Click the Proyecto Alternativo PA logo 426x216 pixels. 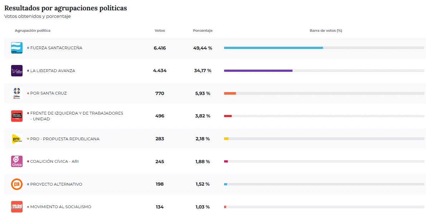[17, 184]
